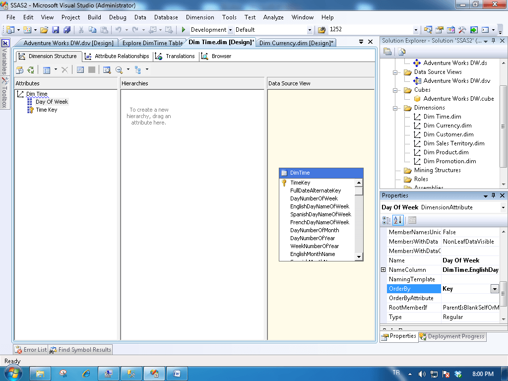The height and width of the screenshot is (381, 508).
Task: Expand the NameColumn property
Action: click(383, 269)
